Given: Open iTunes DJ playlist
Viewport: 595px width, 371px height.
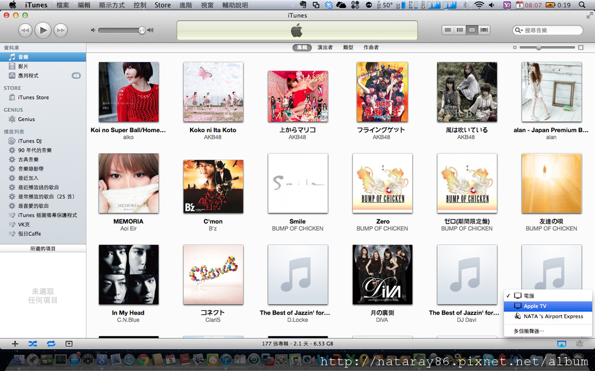Looking at the screenshot, I should 43,141.
